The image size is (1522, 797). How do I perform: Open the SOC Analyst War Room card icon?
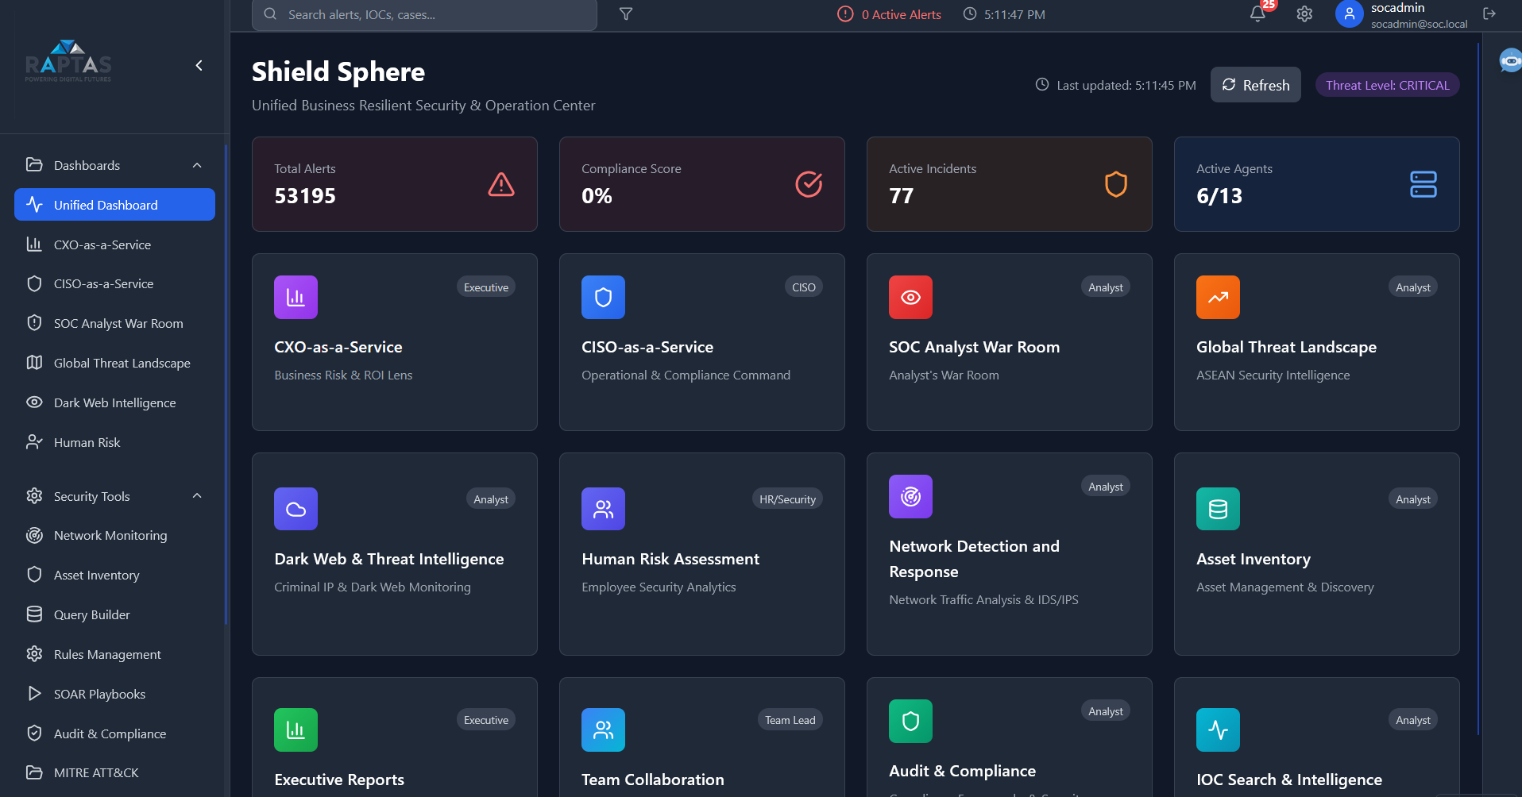(910, 298)
